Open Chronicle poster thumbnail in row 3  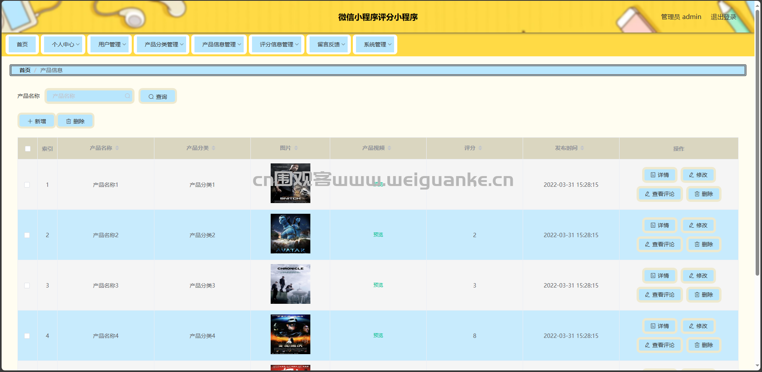tap(291, 284)
